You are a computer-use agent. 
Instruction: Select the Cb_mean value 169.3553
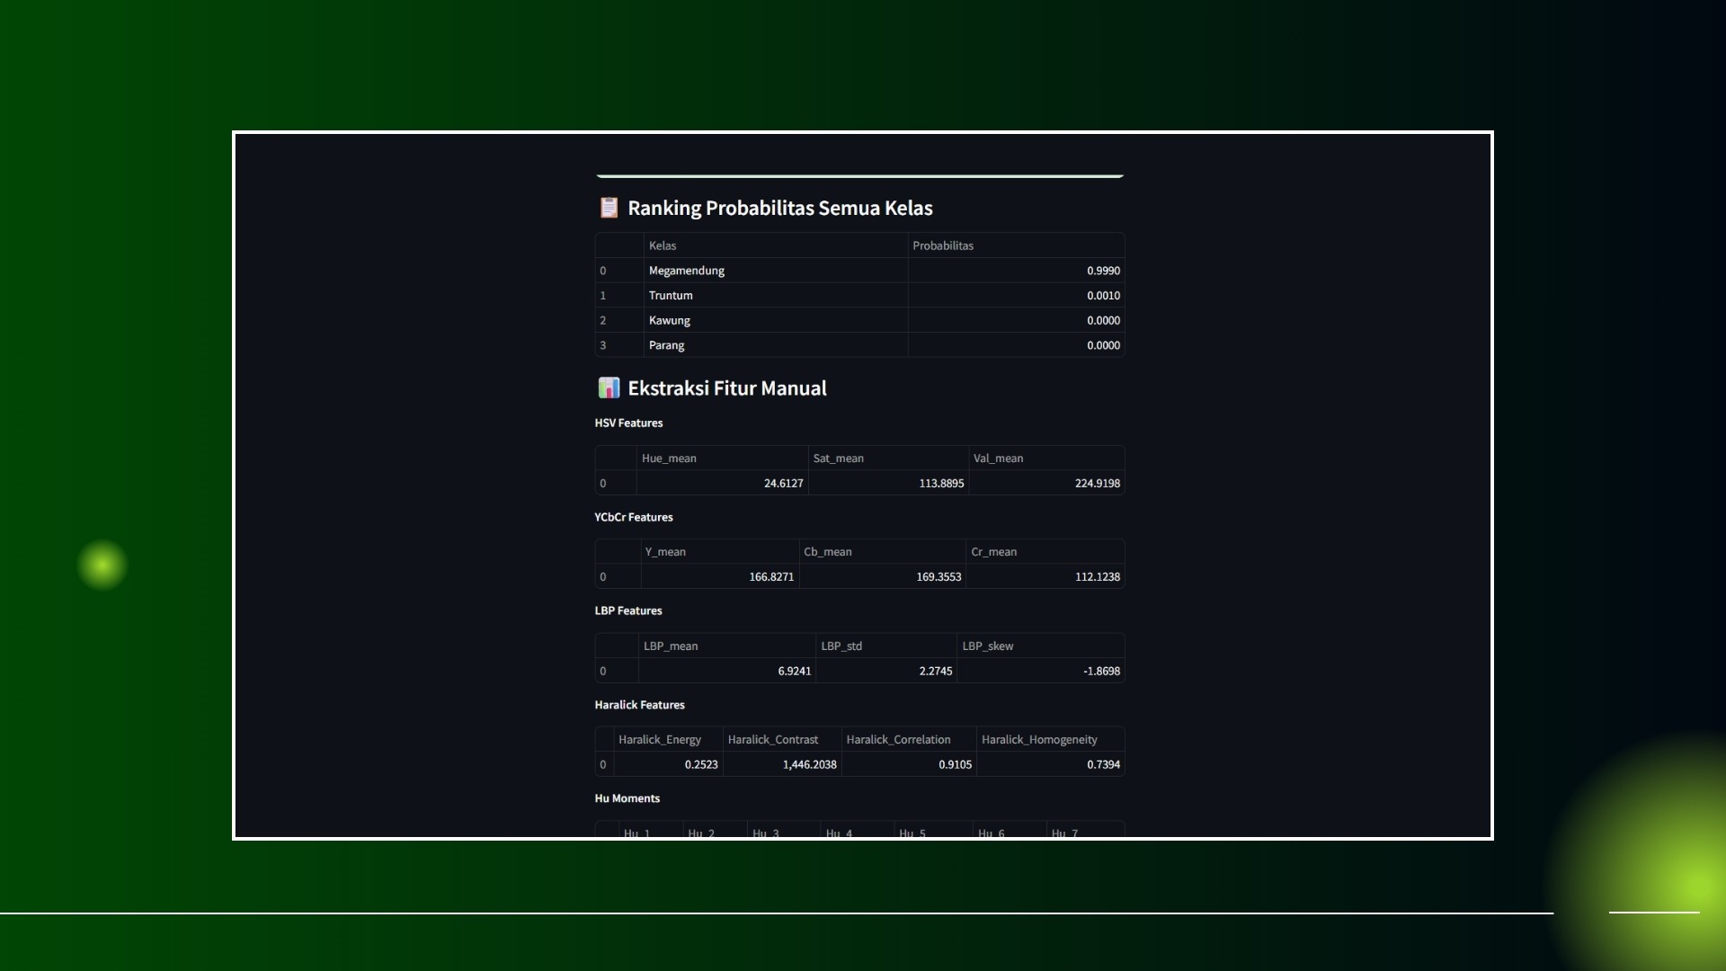coord(938,577)
